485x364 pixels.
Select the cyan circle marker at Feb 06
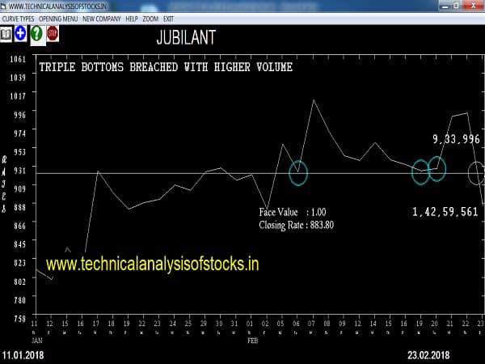299,171
